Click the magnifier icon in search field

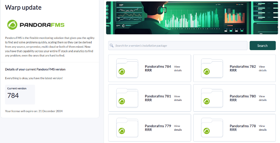(112, 46)
